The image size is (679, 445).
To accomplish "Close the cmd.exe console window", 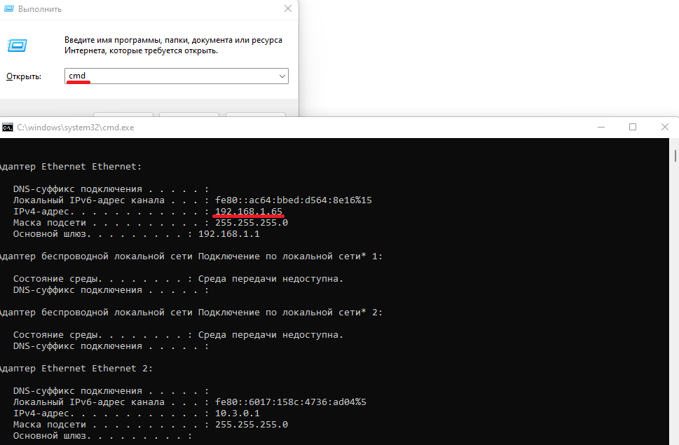I will click(x=664, y=127).
